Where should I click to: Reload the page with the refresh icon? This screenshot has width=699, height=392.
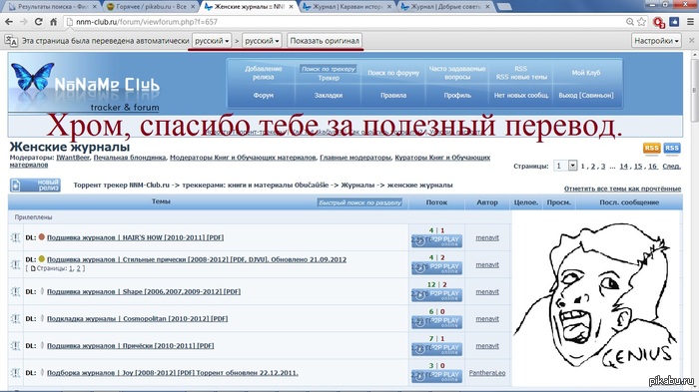tap(39, 22)
